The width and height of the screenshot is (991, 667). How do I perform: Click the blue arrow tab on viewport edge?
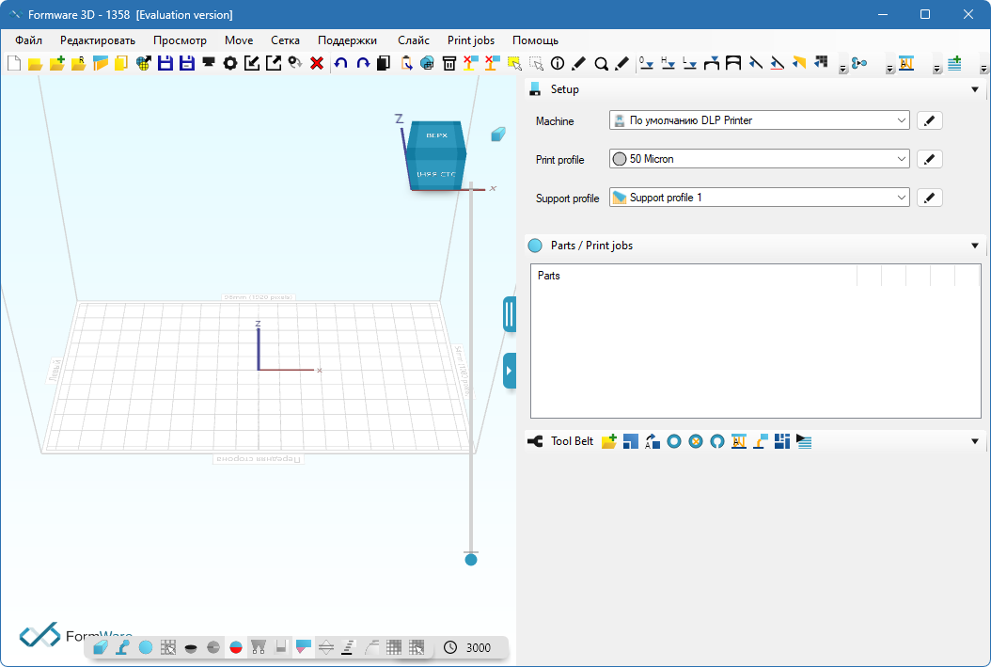pos(510,371)
